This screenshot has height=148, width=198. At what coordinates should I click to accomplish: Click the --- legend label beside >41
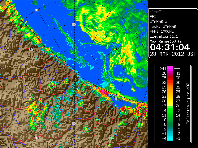(x=177, y=69)
